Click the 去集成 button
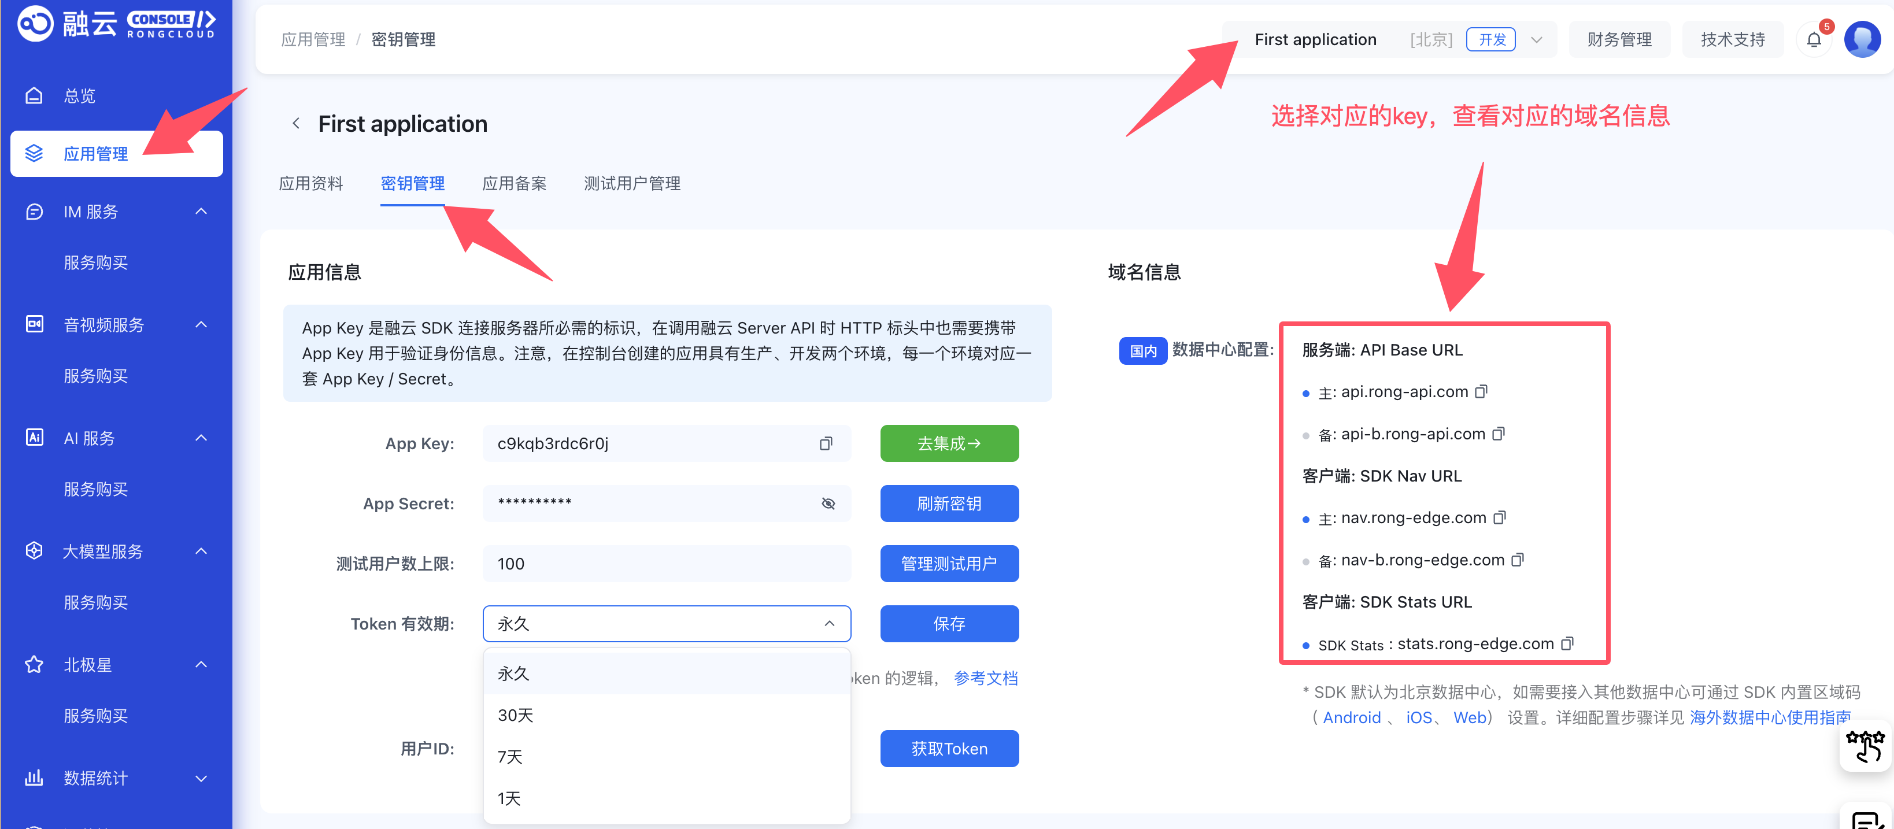The height and width of the screenshot is (829, 1894). tap(949, 444)
